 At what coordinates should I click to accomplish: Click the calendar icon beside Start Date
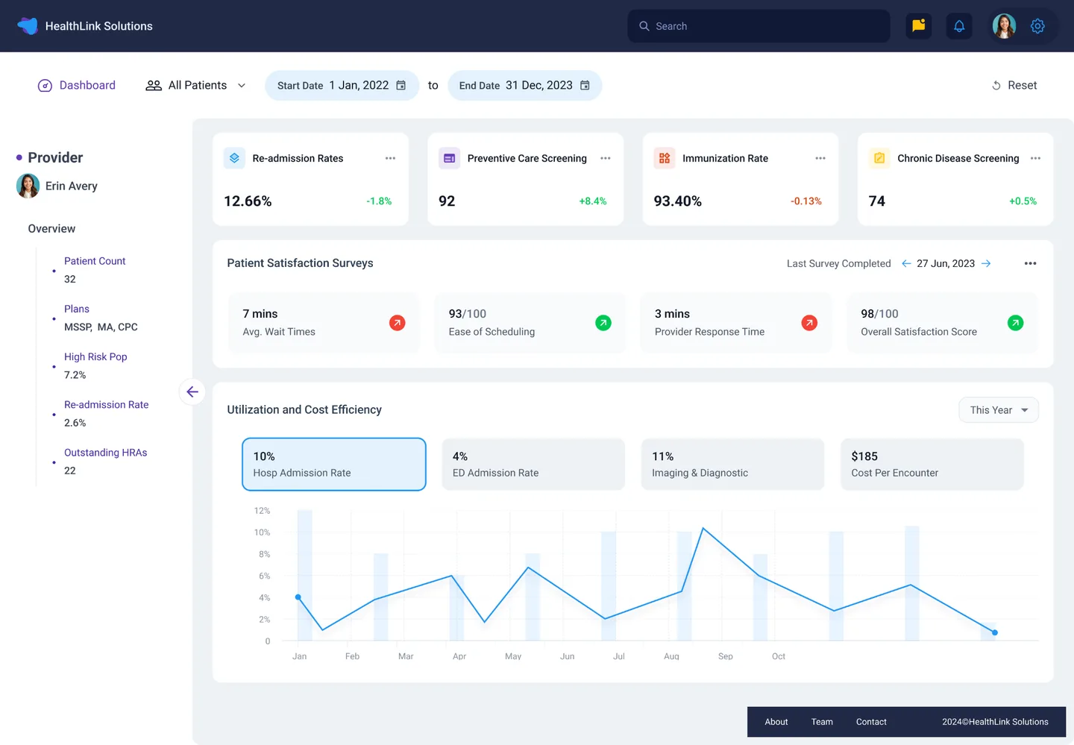coord(401,85)
